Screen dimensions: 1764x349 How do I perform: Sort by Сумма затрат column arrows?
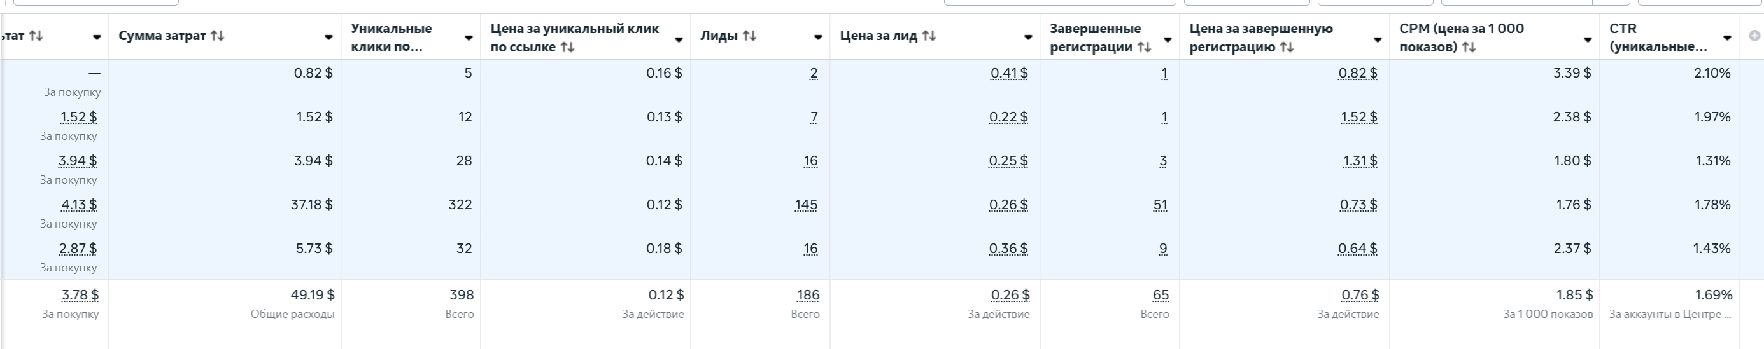click(x=217, y=36)
